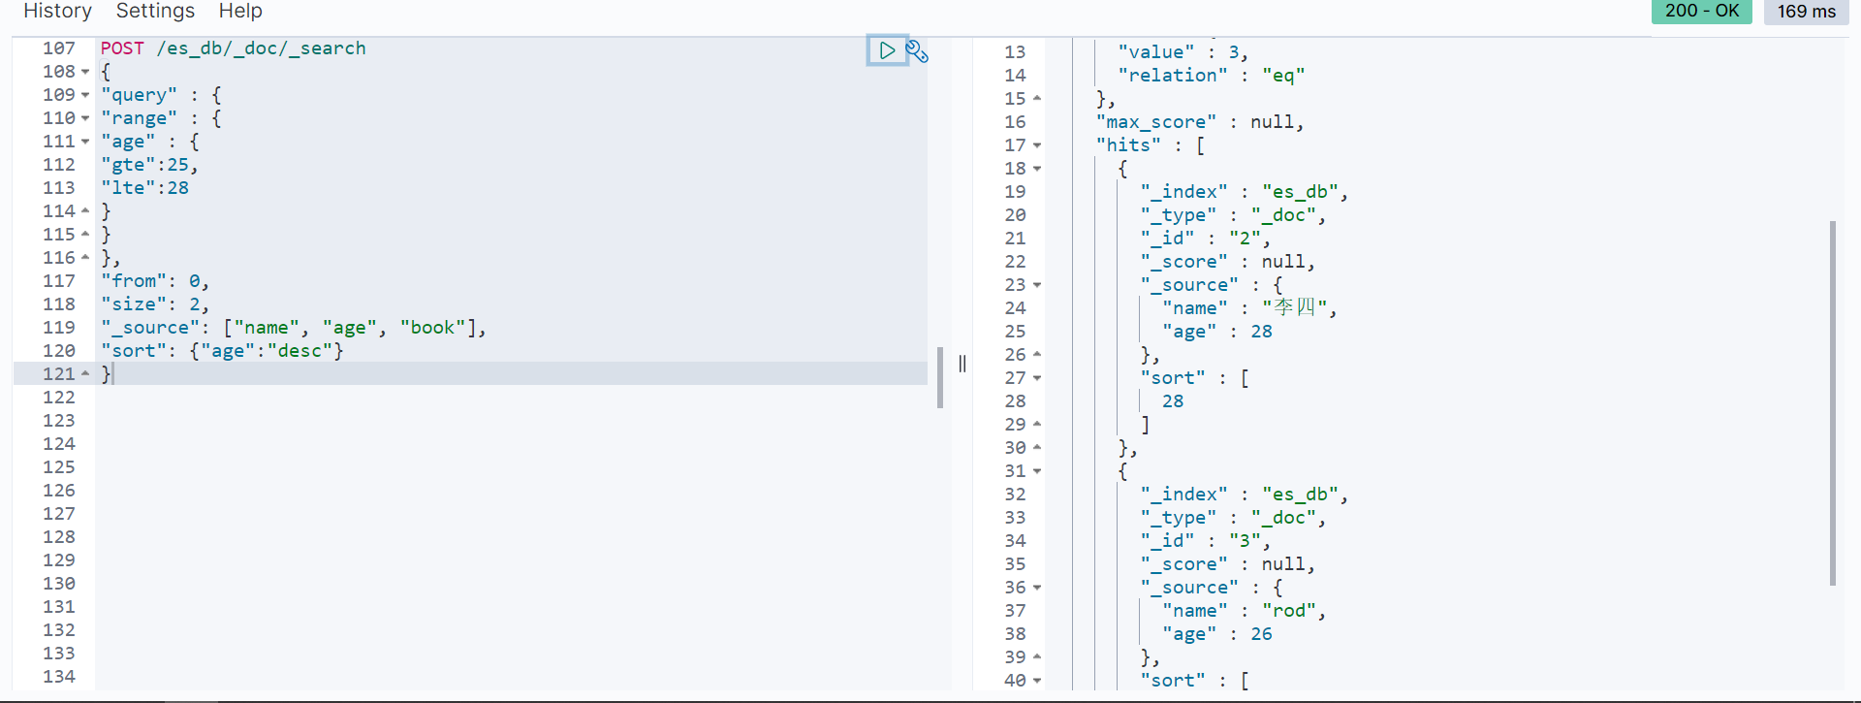Click the "age" : 28 output line

pos(1217,332)
